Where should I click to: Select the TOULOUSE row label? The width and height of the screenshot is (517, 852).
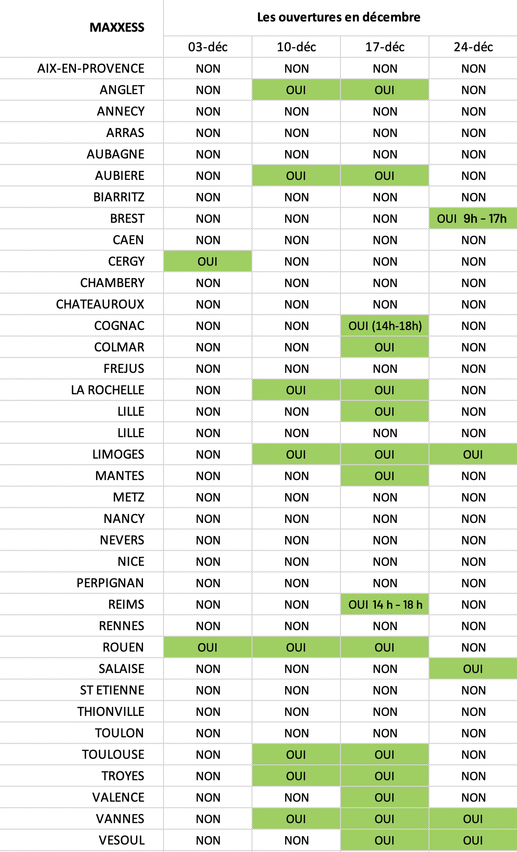click(x=113, y=755)
